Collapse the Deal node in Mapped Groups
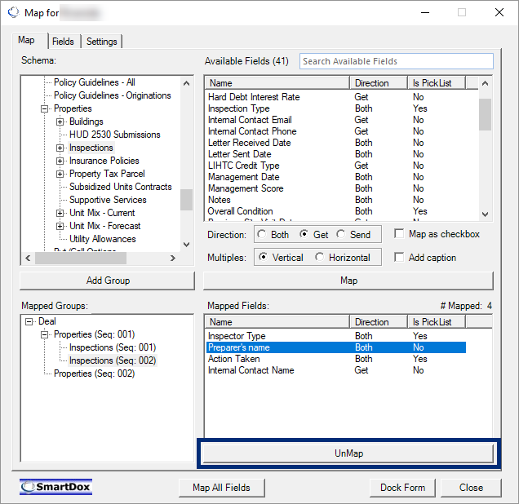 click(29, 321)
